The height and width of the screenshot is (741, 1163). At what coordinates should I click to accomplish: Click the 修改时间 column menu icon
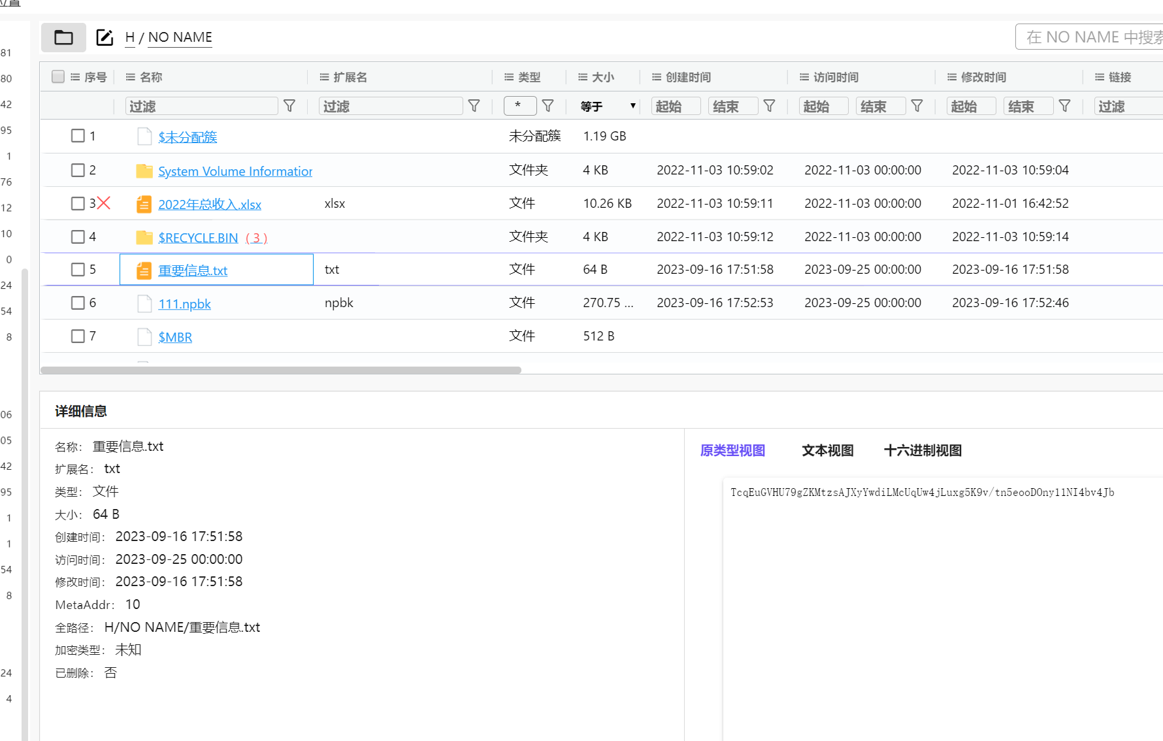pos(952,77)
